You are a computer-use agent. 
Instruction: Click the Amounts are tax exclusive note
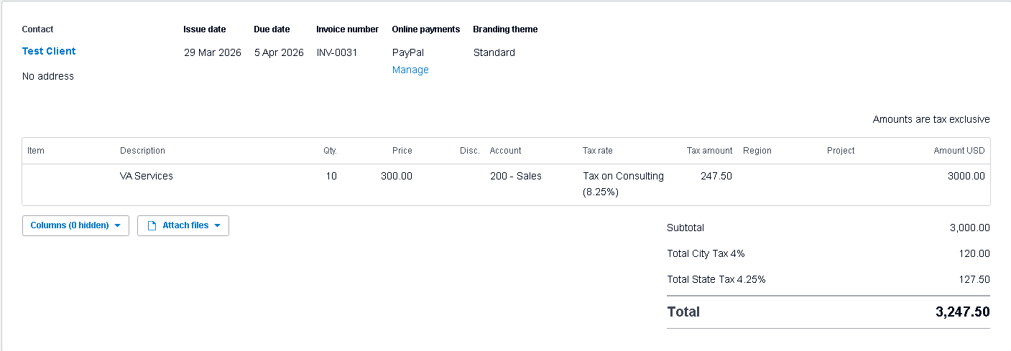[931, 119]
